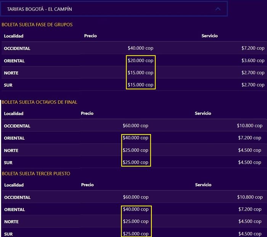Select NORTE row label in Fase de Grupos
Image resolution: width=267 pixels, height=237 pixels.
[11, 73]
